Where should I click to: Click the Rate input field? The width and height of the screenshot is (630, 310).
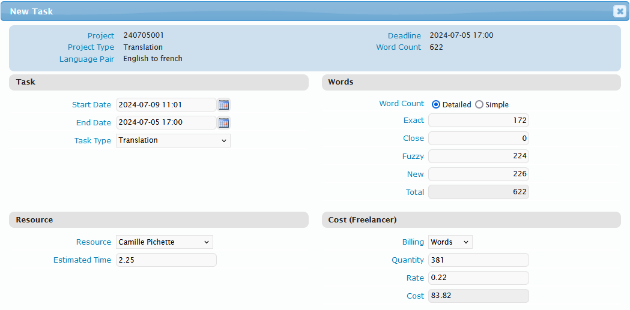point(478,278)
